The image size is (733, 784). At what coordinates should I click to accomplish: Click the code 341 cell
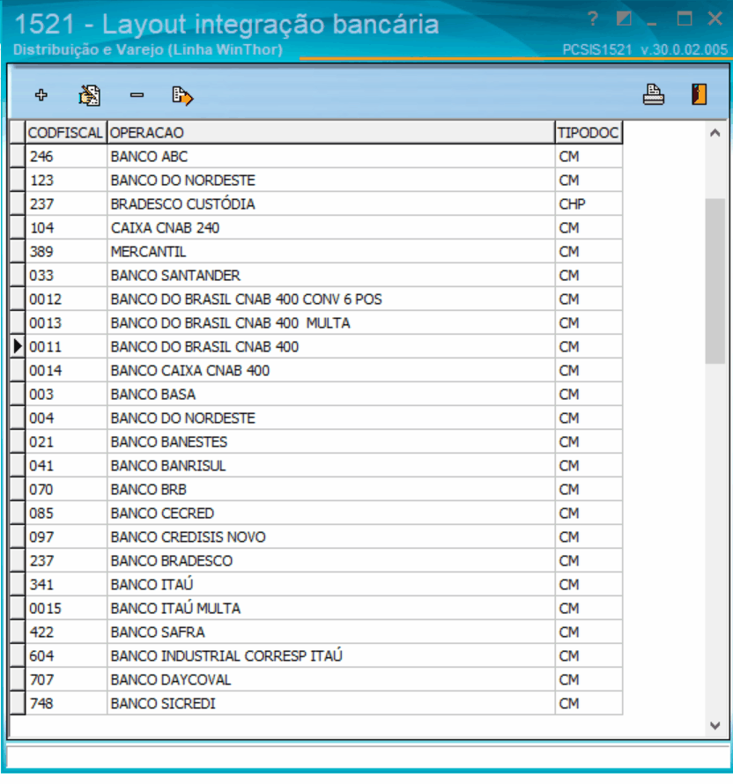pyautogui.click(x=66, y=584)
